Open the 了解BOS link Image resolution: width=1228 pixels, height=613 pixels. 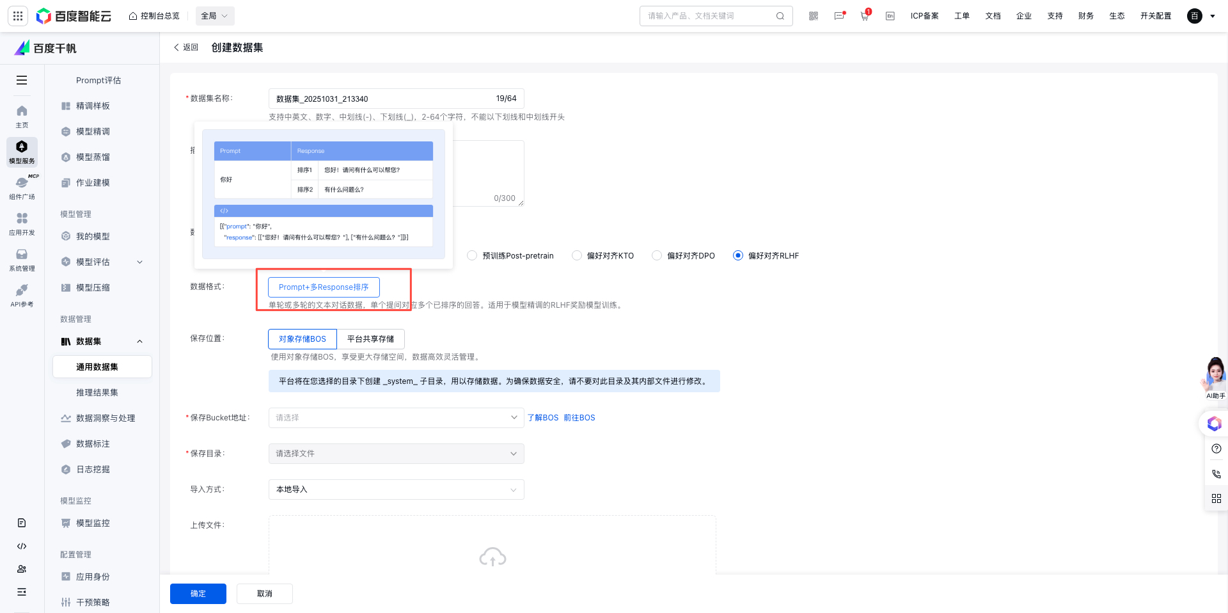click(543, 418)
